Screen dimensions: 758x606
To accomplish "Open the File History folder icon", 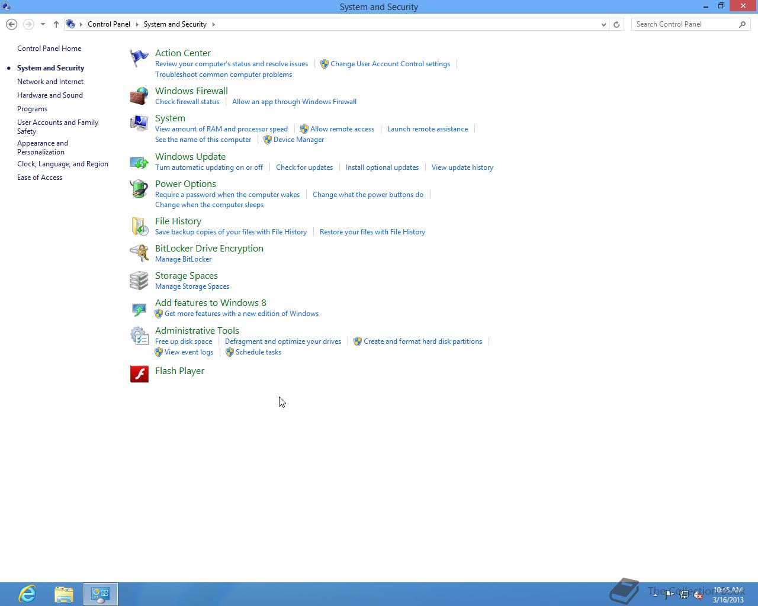I will [139, 226].
